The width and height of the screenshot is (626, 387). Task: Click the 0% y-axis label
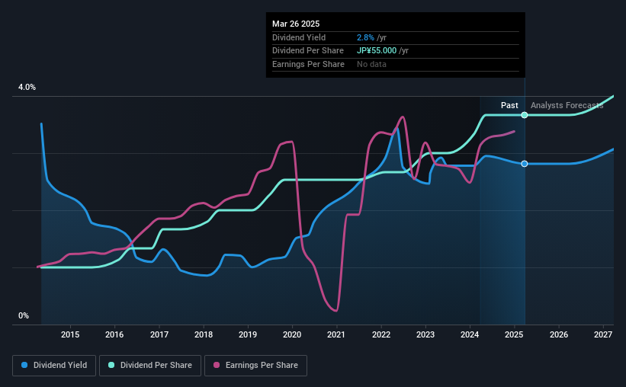[24, 315]
